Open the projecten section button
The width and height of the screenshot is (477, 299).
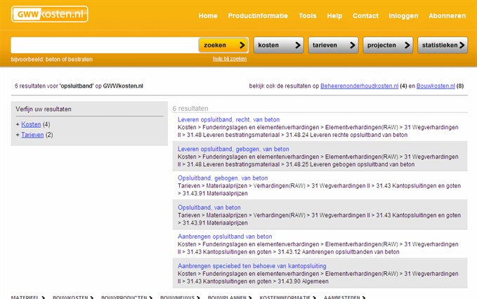(x=388, y=46)
